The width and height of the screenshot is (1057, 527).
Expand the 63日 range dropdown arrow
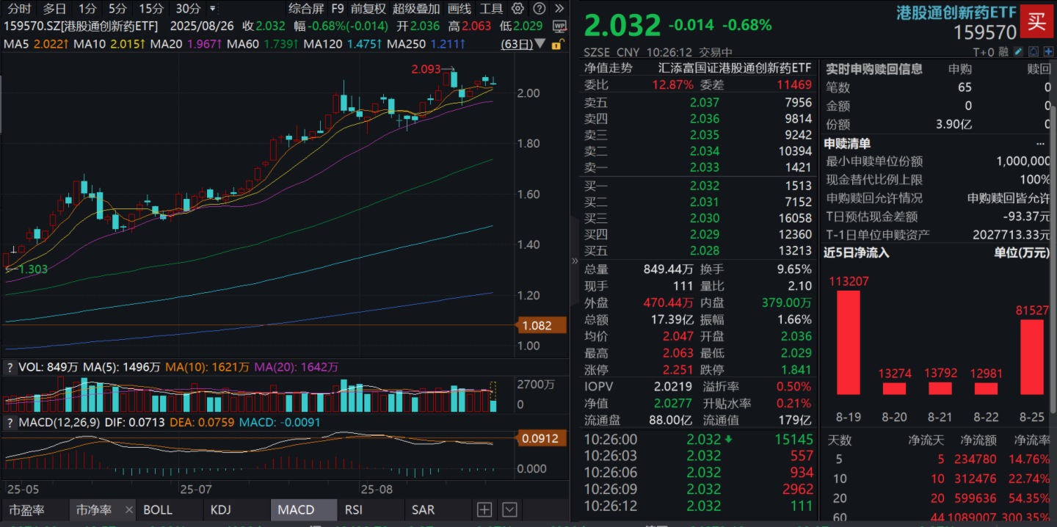coord(541,44)
